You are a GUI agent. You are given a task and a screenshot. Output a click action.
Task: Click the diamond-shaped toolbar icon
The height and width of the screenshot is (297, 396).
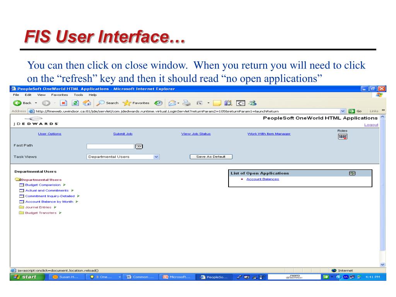coord(241,103)
